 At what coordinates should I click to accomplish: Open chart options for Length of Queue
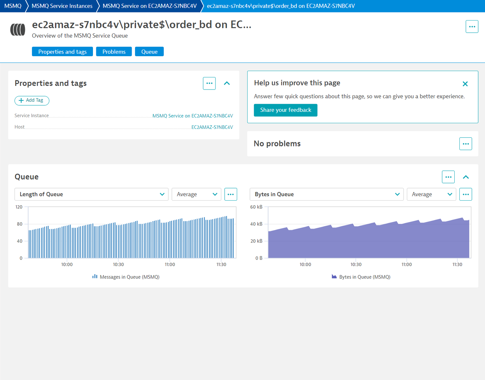point(231,194)
